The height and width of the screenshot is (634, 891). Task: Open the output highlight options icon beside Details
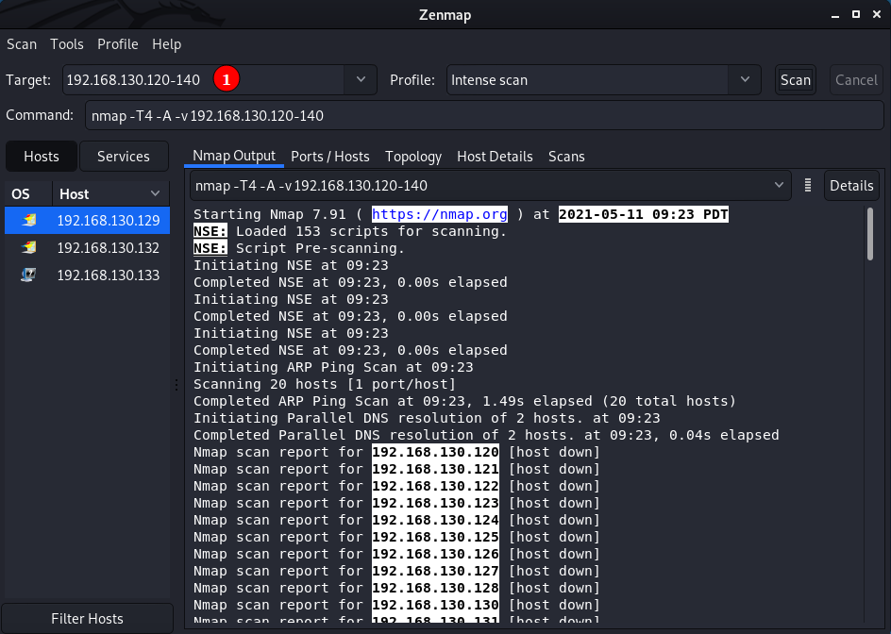tap(808, 185)
